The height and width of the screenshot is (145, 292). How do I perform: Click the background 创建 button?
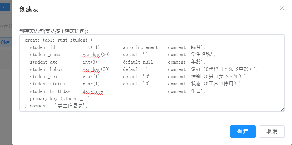5,42
